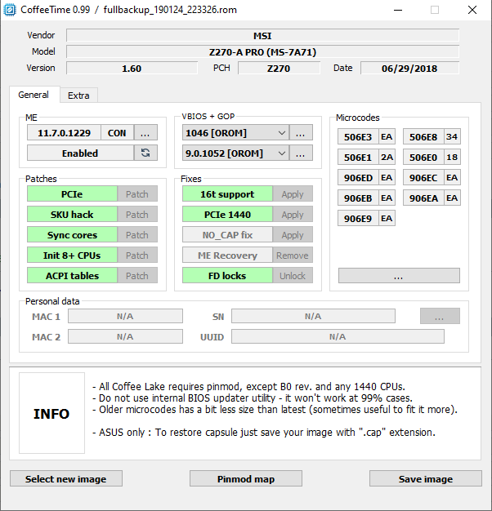Click the PCIe 1440 status label

click(227, 215)
